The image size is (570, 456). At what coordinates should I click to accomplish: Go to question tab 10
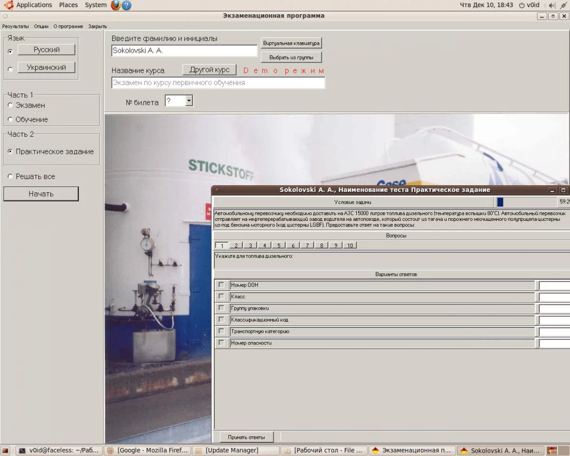(350, 246)
